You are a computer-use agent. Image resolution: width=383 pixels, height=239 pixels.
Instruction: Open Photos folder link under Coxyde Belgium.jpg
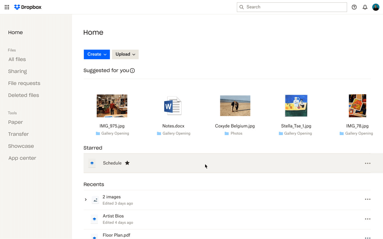236,134
